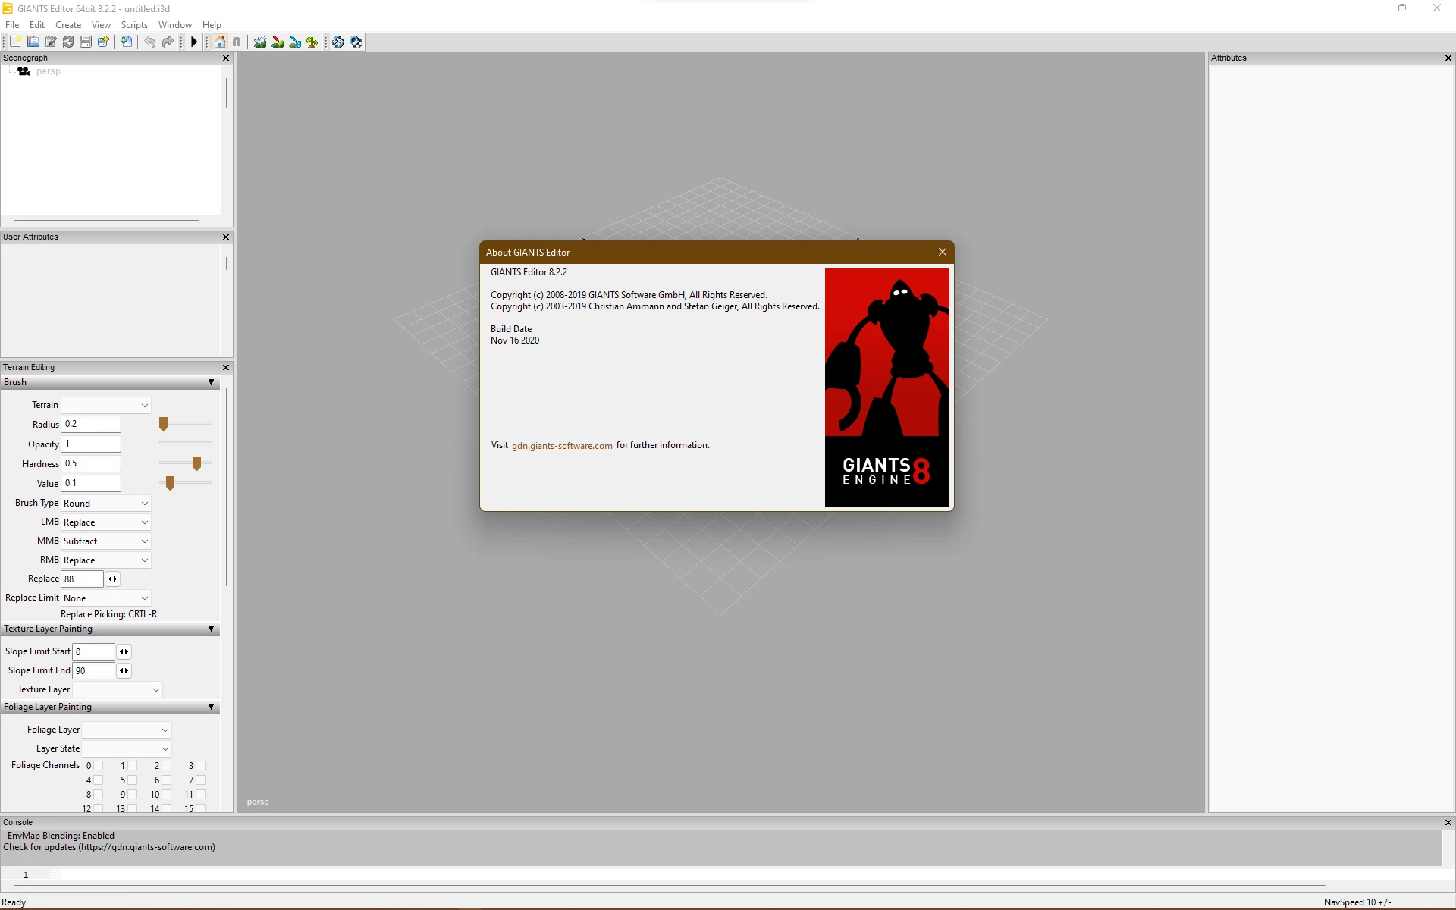Select the foliage paint tree icon
Screen dimensions: 1456x910
pyautogui.click(x=312, y=42)
